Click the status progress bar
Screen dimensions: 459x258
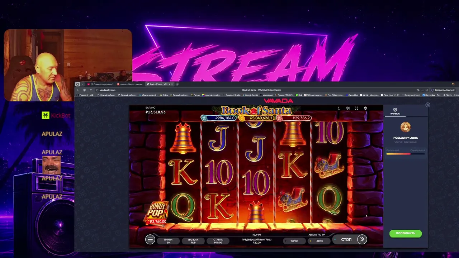click(406, 154)
